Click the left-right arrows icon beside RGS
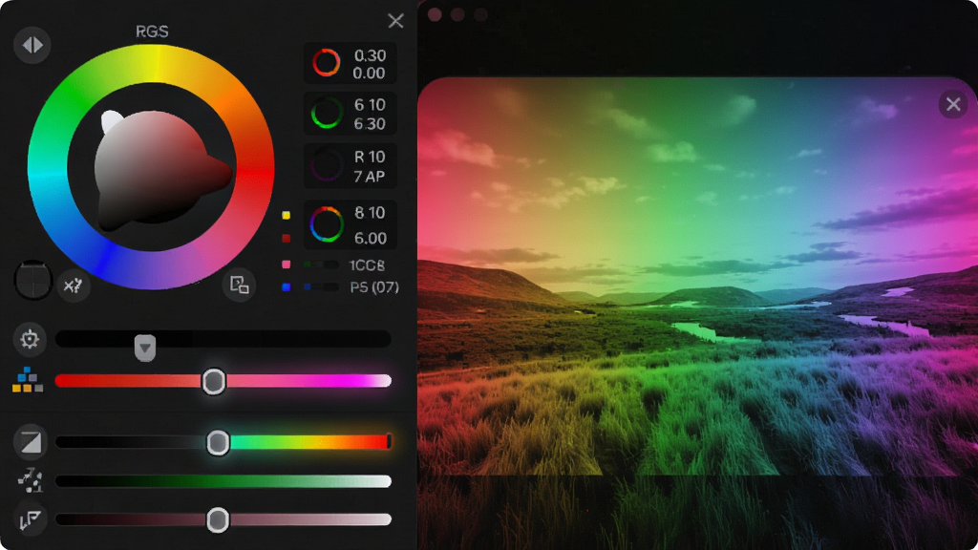 [32, 45]
